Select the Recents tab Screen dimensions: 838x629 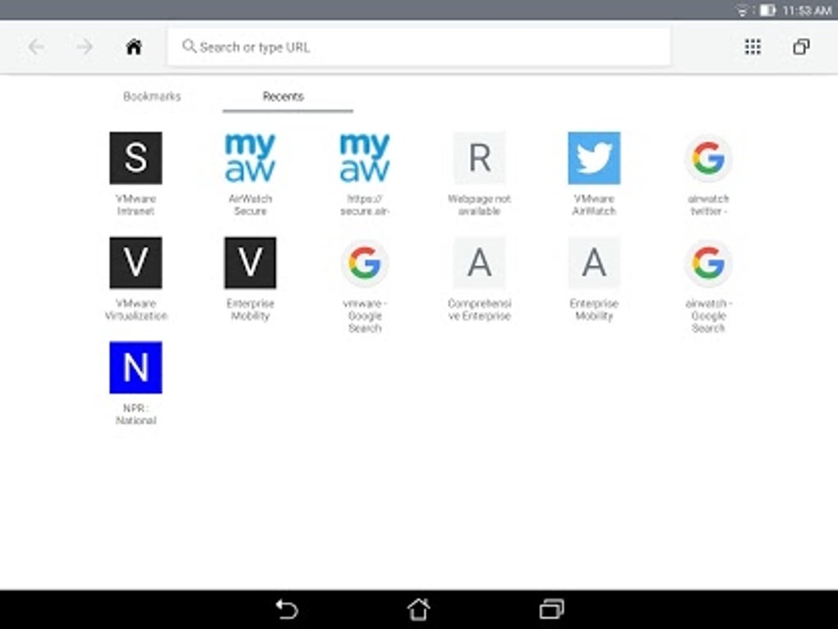[x=283, y=97]
